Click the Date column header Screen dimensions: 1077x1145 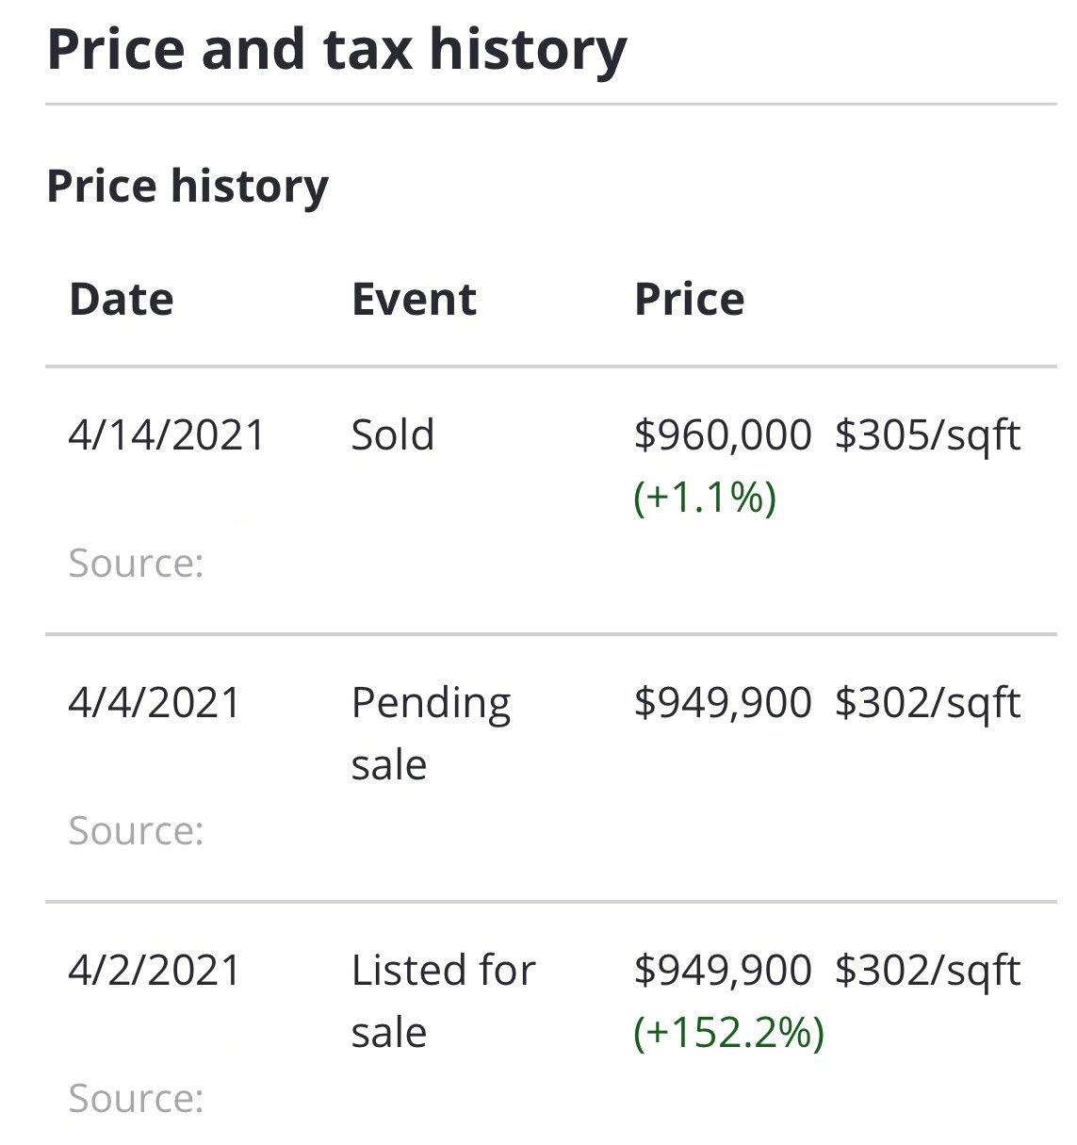(122, 300)
